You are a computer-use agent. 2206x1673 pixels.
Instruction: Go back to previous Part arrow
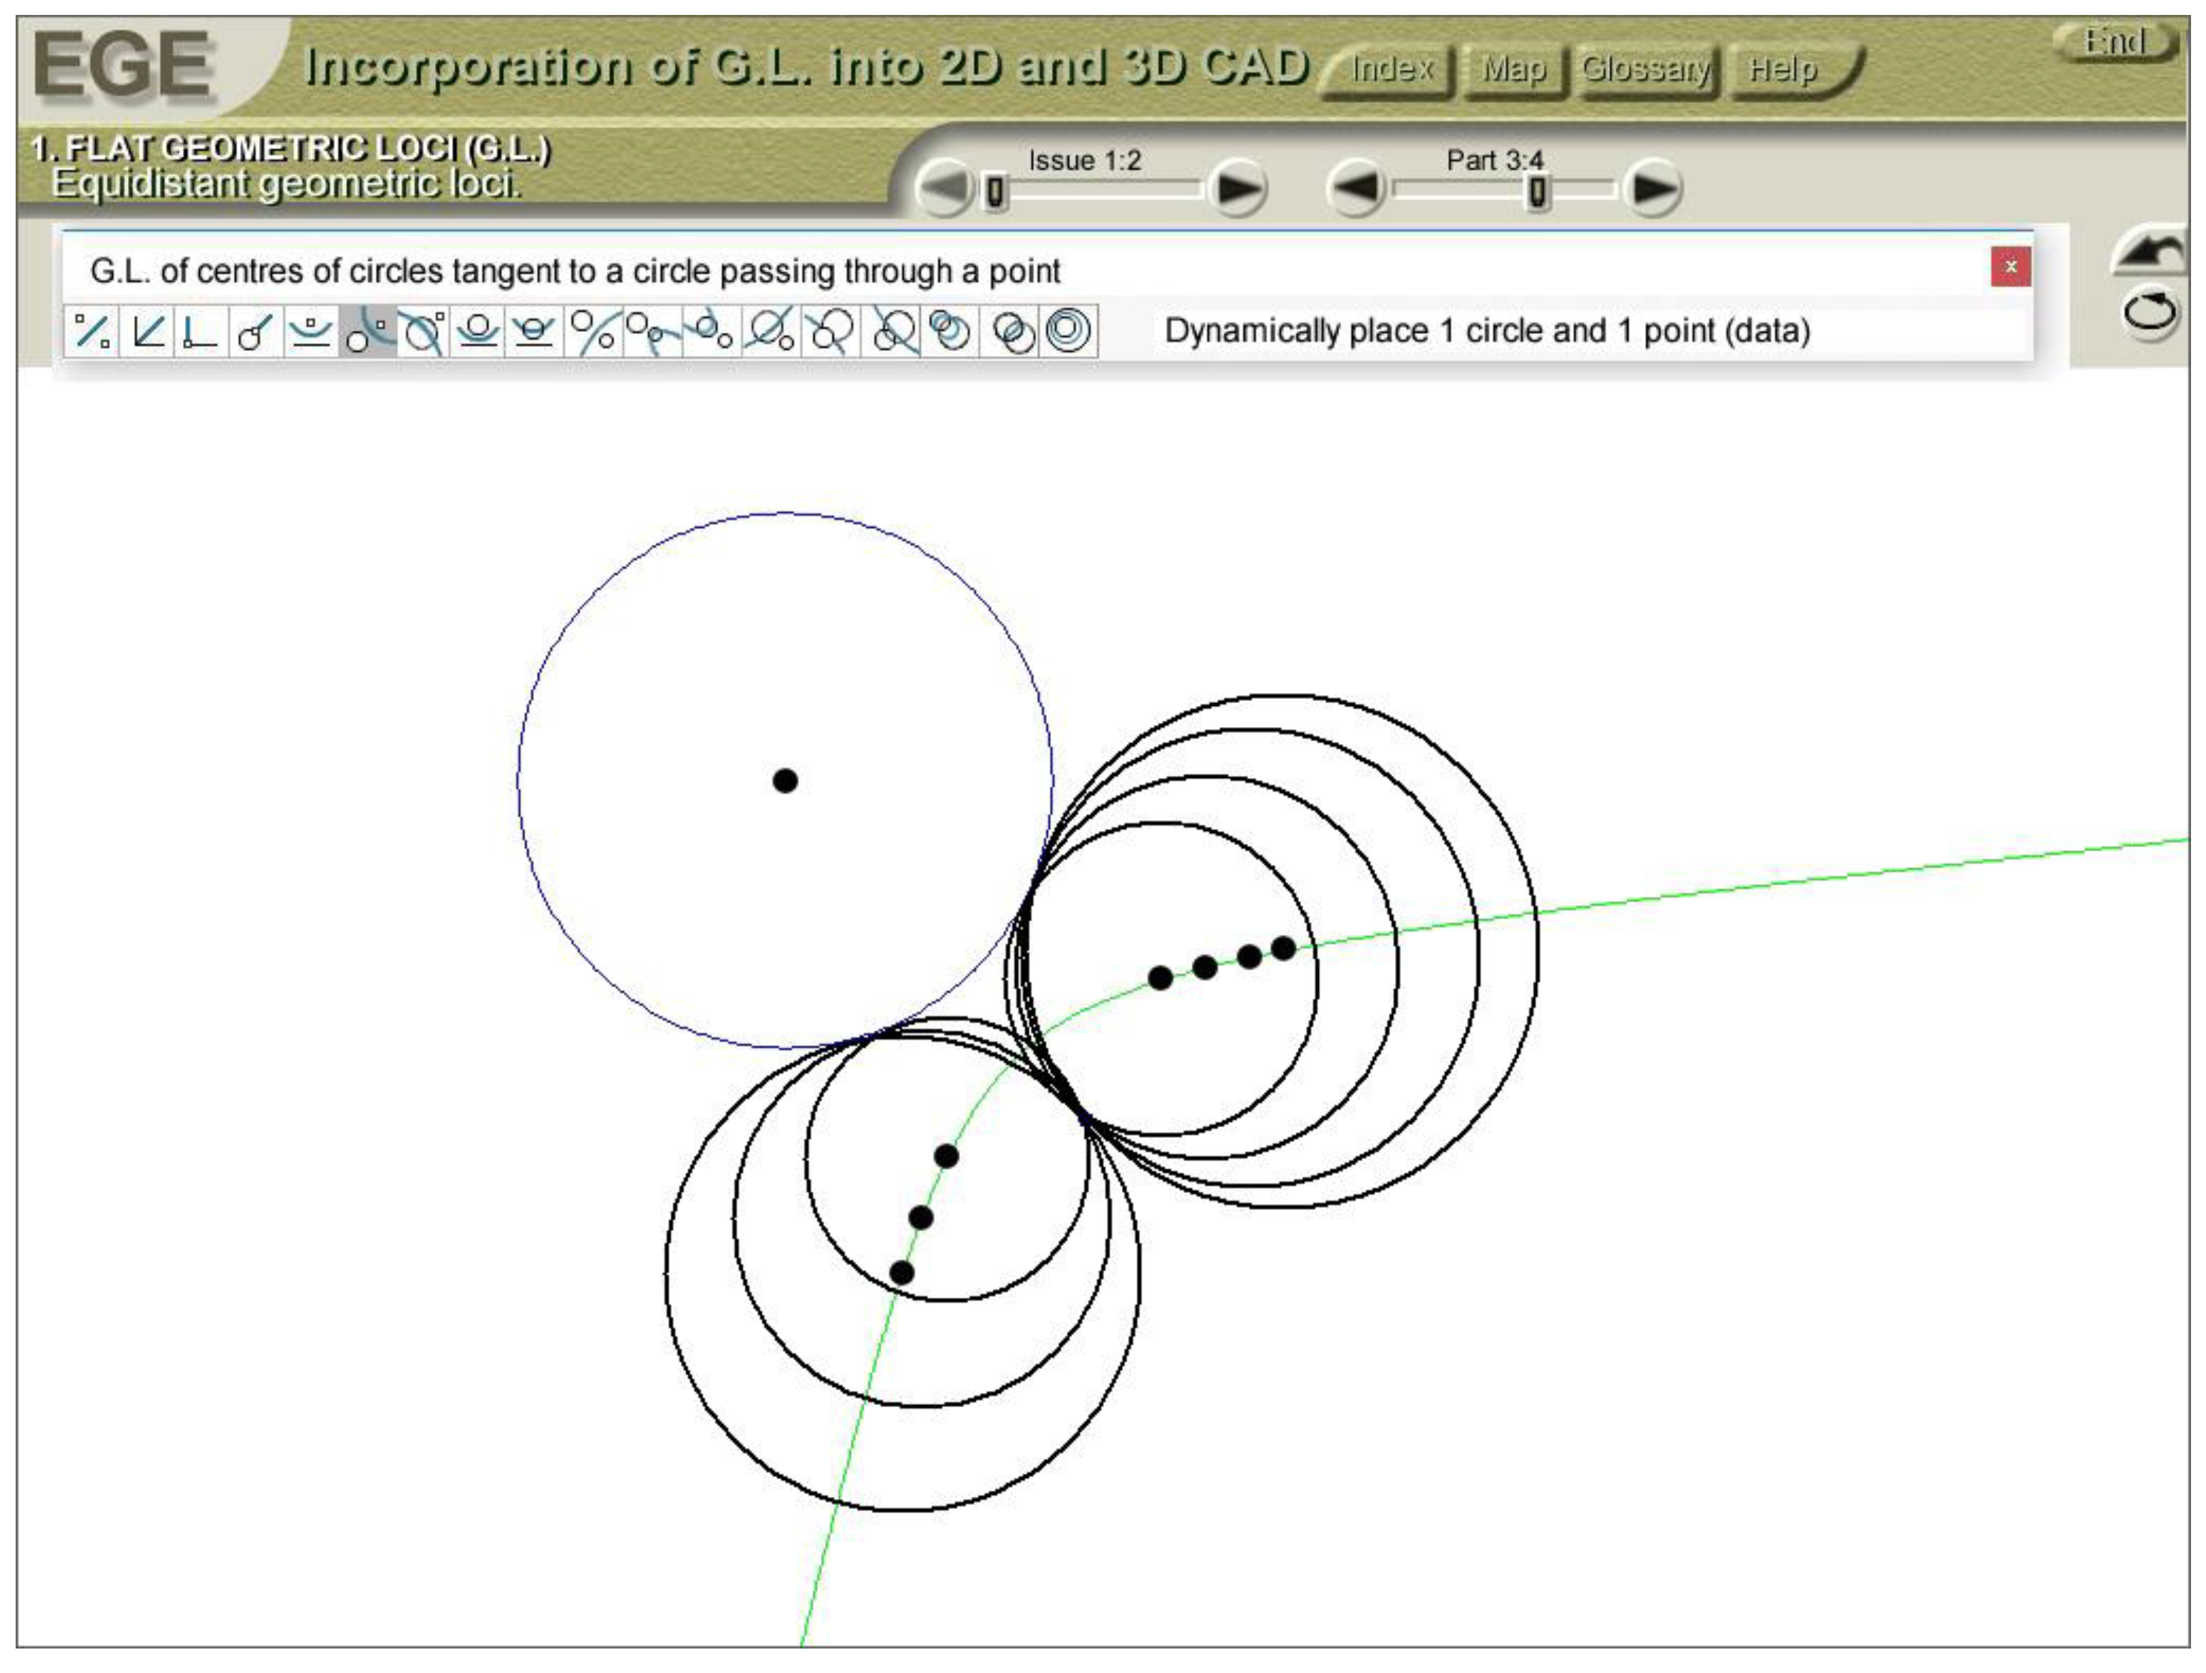pyautogui.click(x=1356, y=188)
